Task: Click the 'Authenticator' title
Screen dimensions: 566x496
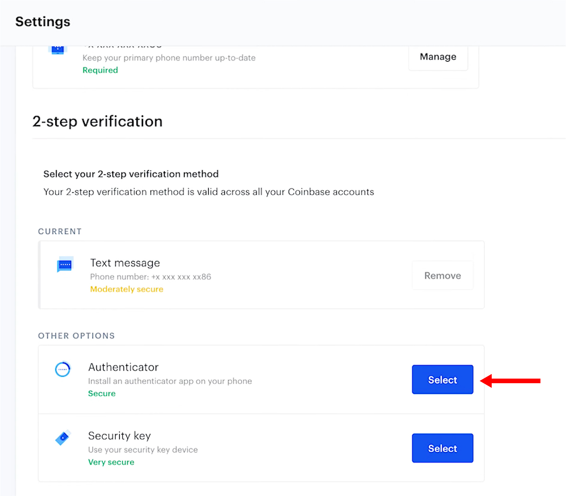Action: pos(124,367)
